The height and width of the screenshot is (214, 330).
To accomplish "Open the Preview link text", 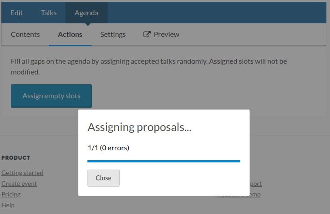I will click(166, 35).
